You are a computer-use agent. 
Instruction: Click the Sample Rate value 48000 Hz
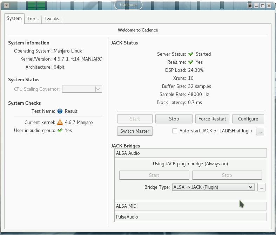(x=198, y=95)
